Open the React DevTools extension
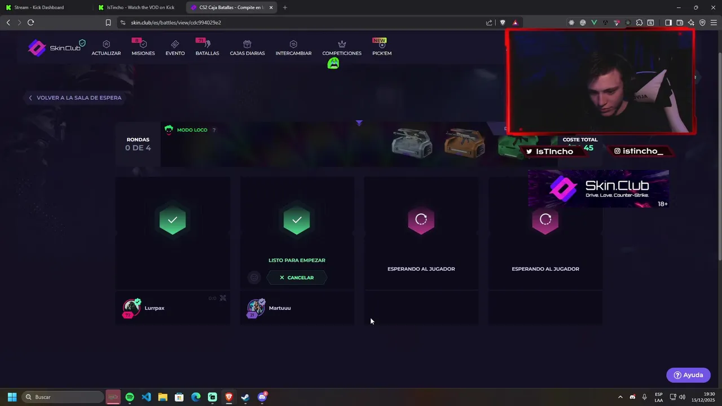Screen dimensions: 722x406 point(571,23)
